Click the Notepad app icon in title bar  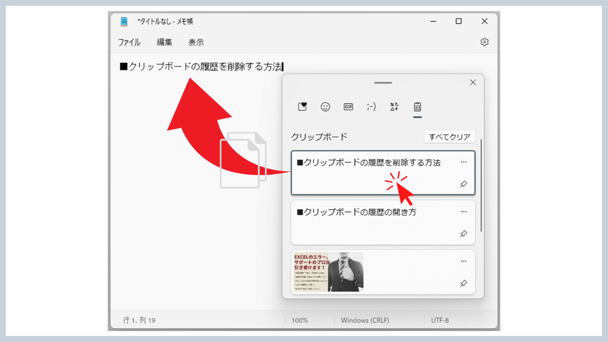click(x=124, y=21)
